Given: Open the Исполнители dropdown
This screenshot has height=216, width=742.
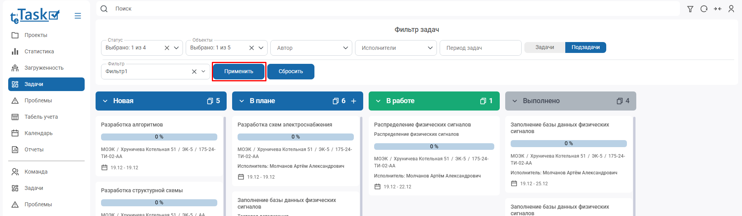Looking at the screenshot, I should click(396, 48).
